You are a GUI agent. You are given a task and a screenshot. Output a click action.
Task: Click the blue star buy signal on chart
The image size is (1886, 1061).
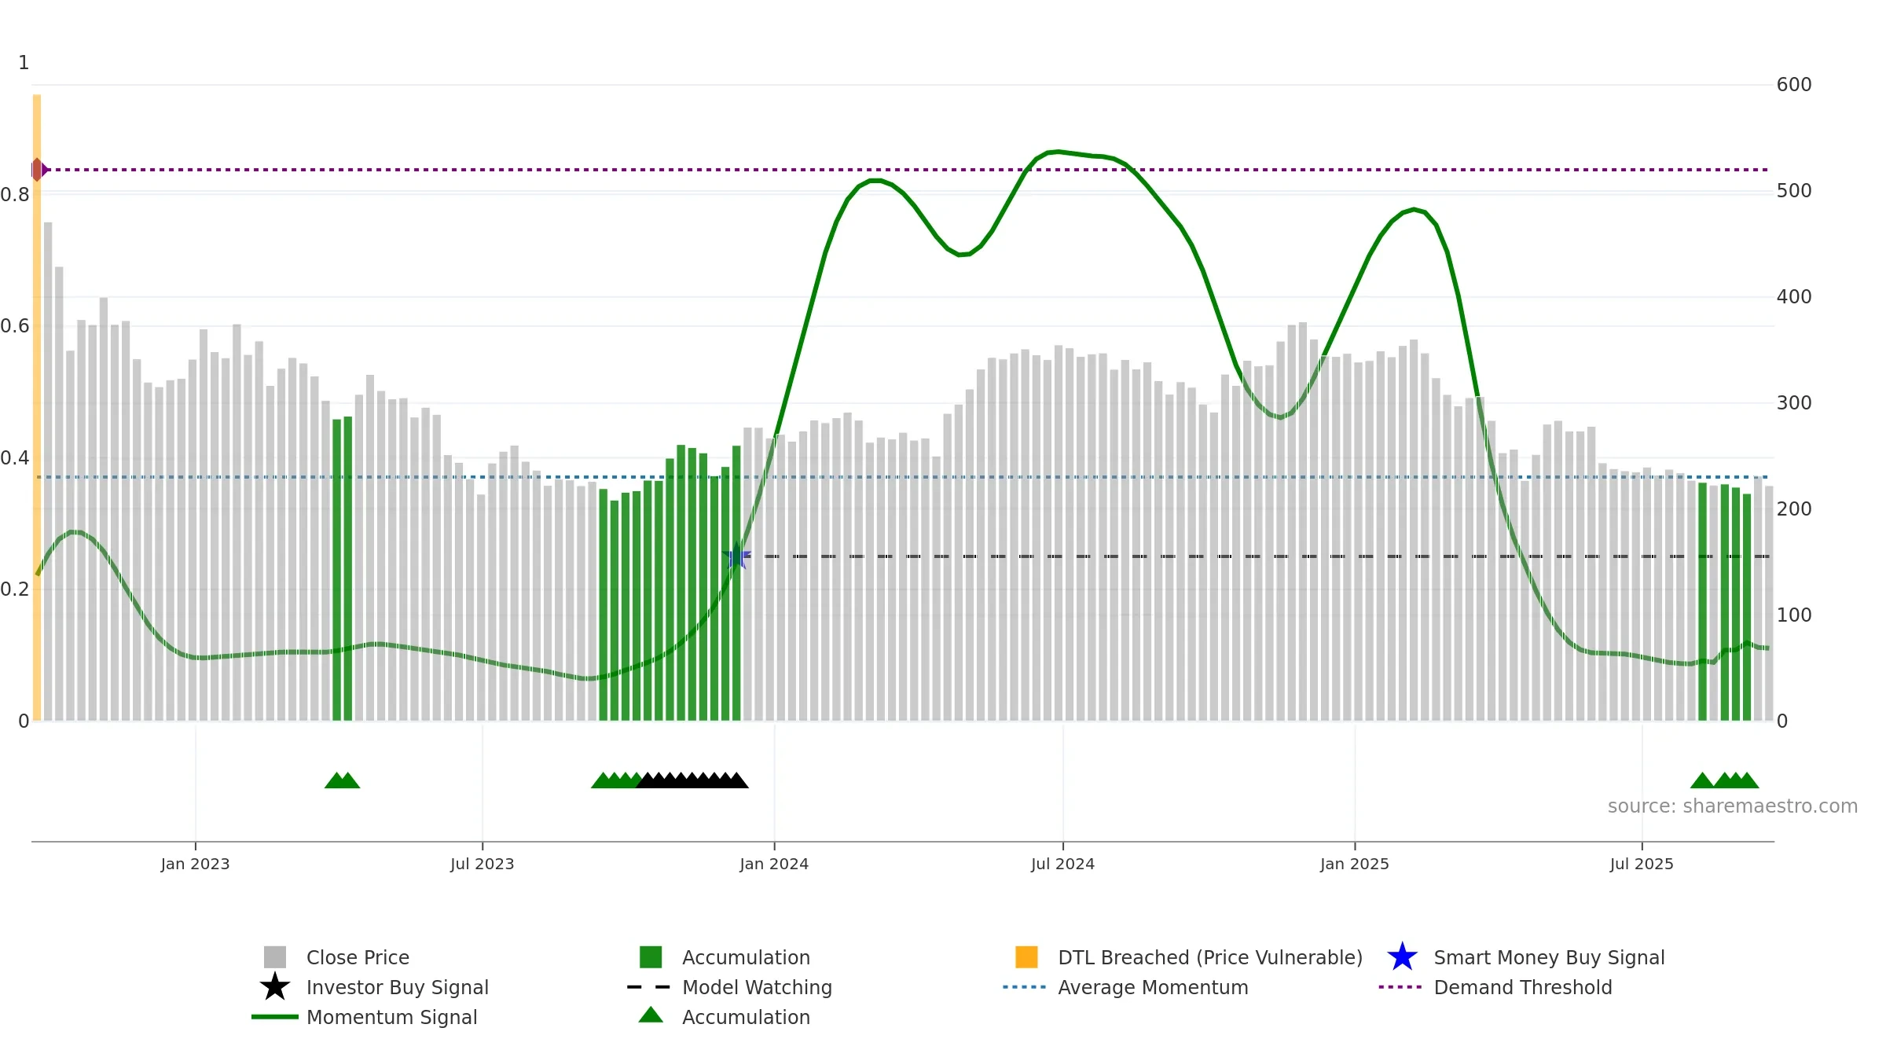[x=737, y=556]
